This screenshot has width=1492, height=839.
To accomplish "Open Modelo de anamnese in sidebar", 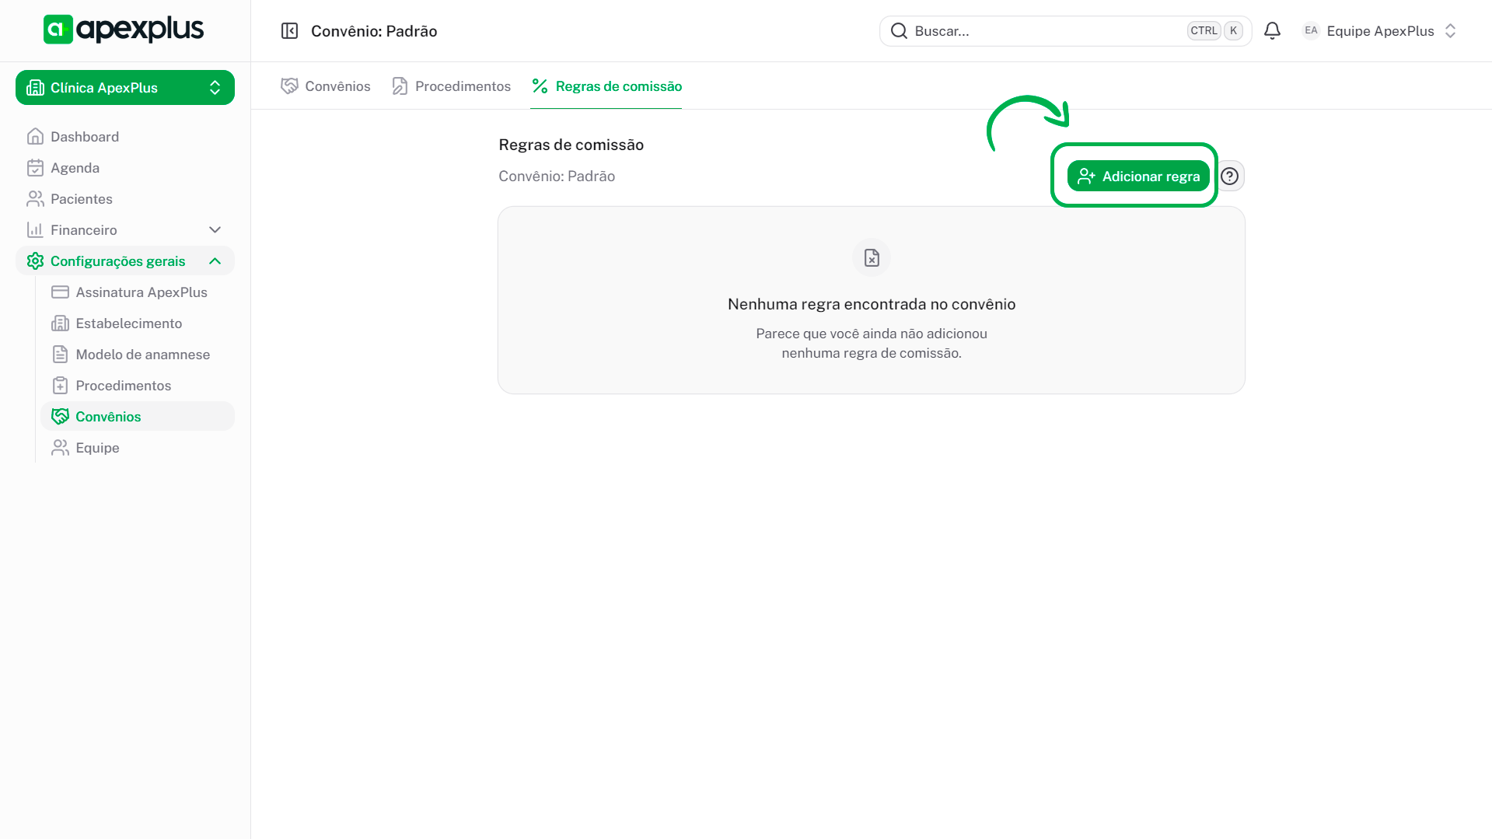I will 142,355.
